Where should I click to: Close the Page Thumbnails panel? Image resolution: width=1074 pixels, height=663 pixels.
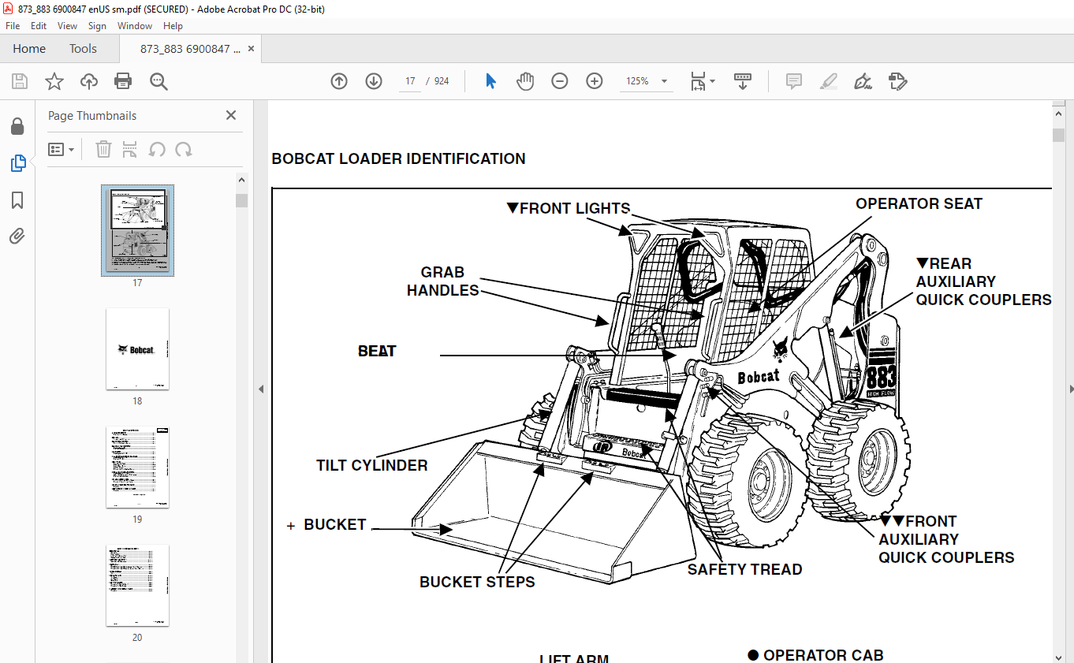(x=231, y=115)
